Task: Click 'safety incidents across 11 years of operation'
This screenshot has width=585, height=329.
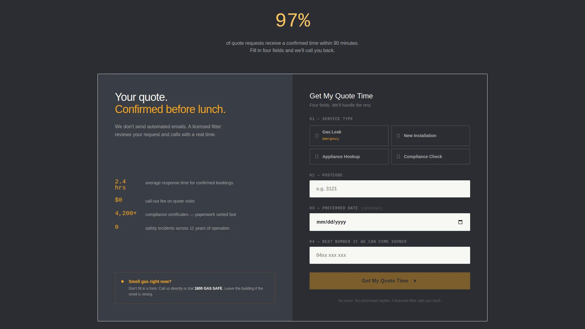Action: click(x=187, y=228)
